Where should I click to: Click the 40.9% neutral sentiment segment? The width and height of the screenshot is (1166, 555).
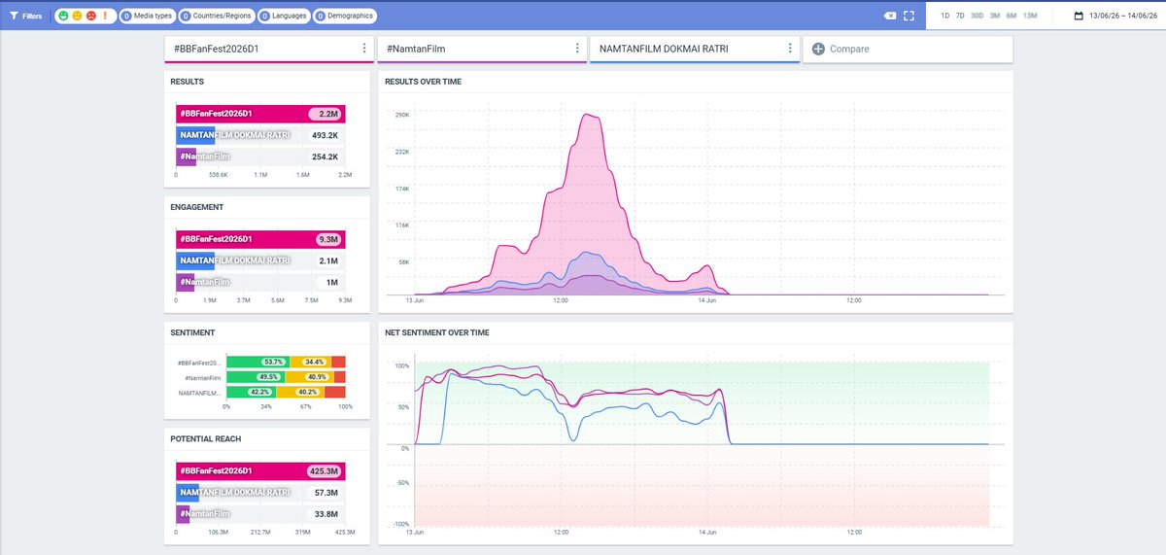[x=309, y=377]
